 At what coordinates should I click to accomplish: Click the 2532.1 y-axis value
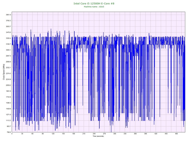(x=8, y=68)
